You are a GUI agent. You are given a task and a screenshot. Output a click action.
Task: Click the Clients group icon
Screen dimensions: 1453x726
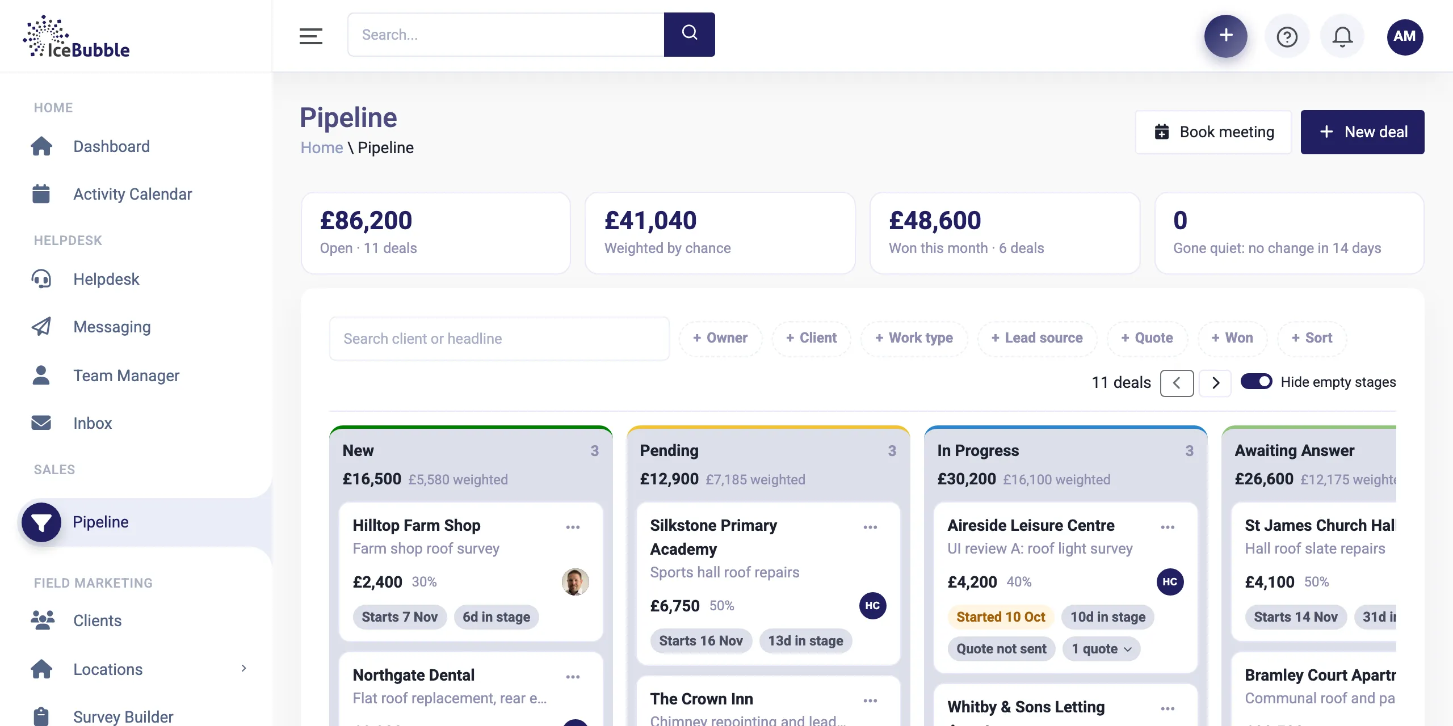[x=43, y=621]
